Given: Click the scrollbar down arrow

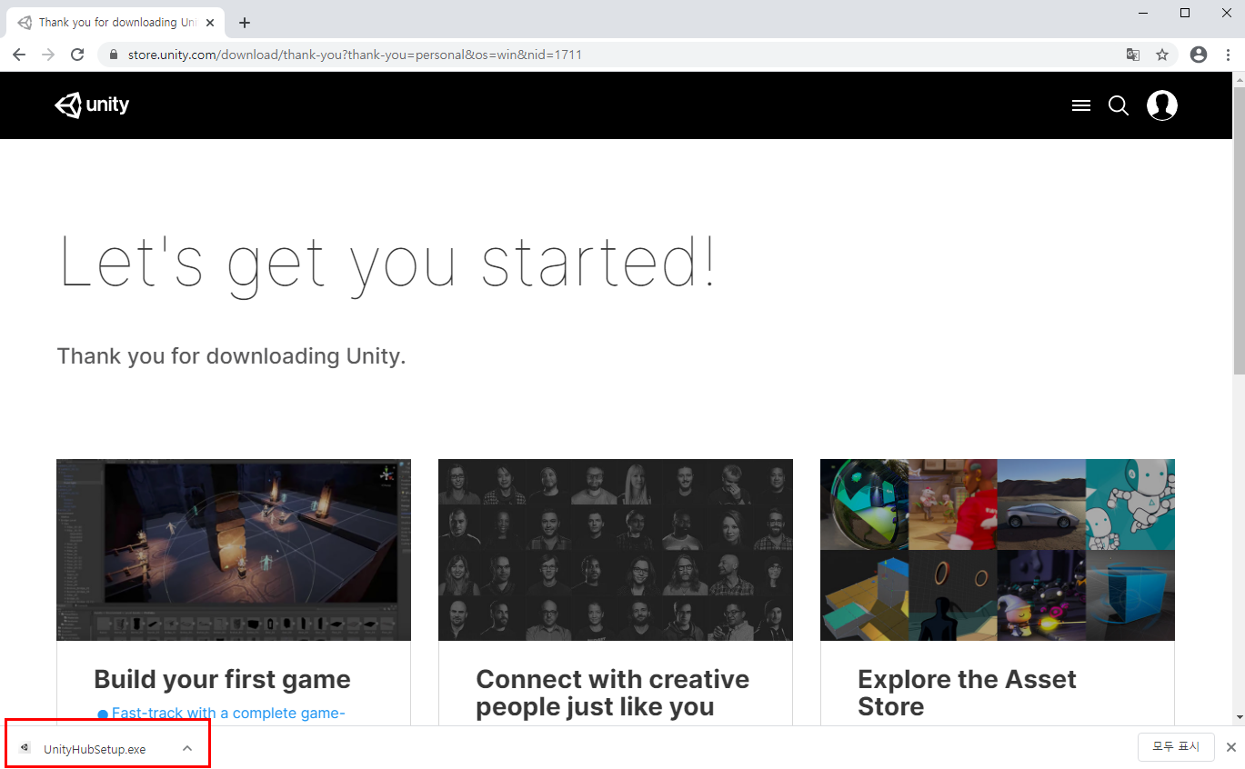Looking at the screenshot, I should pyautogui.click(x=1238, y=717).
